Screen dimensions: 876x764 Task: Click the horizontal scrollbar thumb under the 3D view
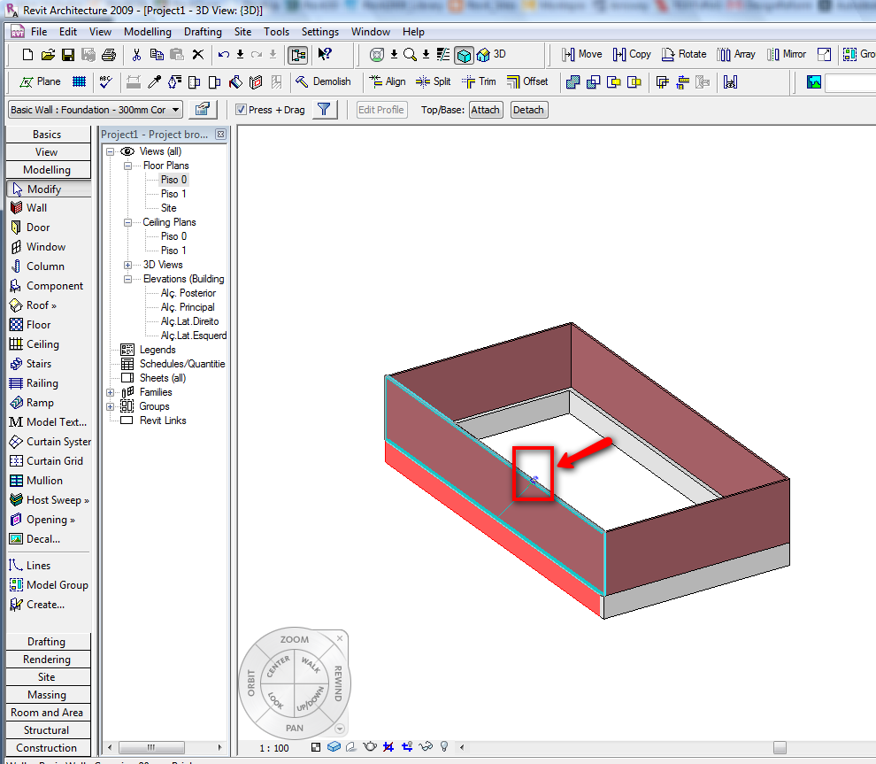click(779, 747)
